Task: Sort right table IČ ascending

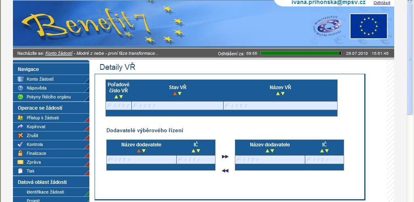Action: [x=322, y=151]
